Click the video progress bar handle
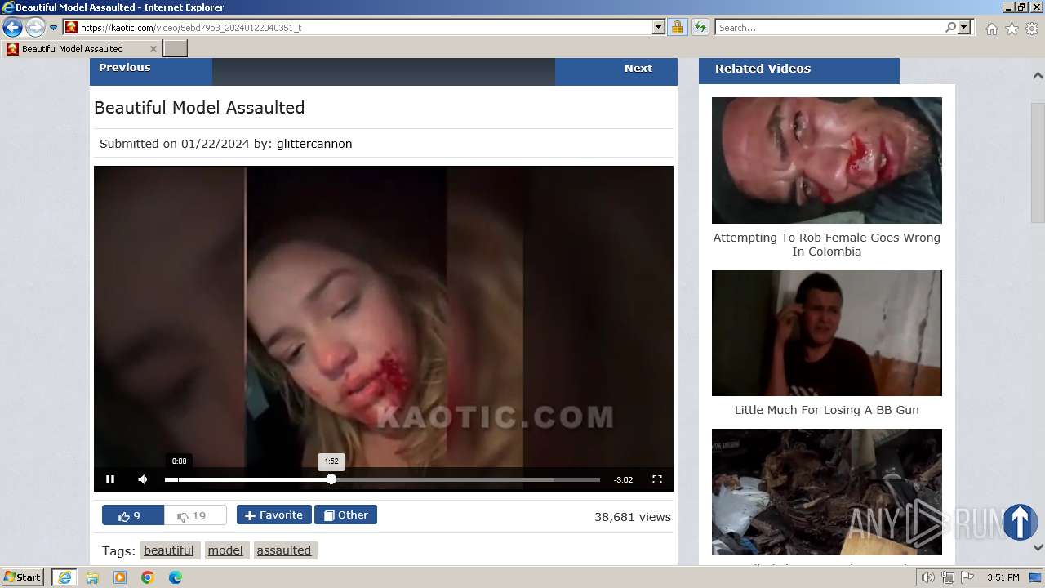The width and height of the screenshot is (1045, 588). click(331, 479)
